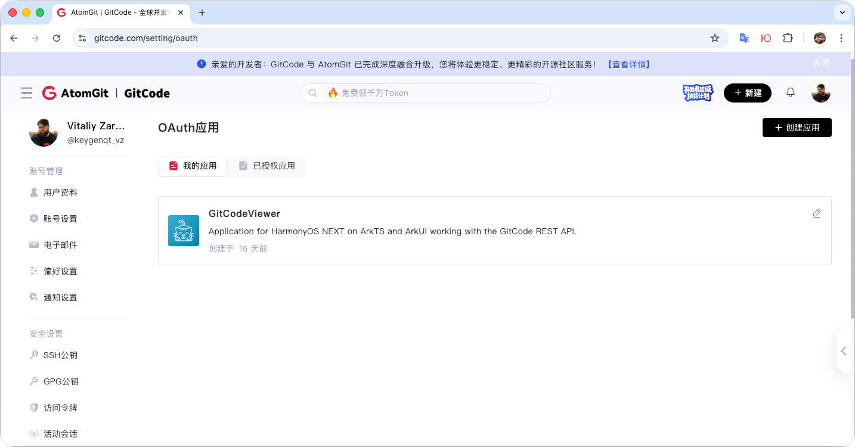Switch to 已授权应用 tab
This screenshot has height=447, width=855.
[x=267, y=166]
